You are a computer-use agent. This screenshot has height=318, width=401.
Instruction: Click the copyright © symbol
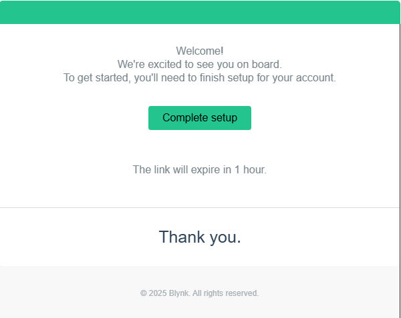144,293
